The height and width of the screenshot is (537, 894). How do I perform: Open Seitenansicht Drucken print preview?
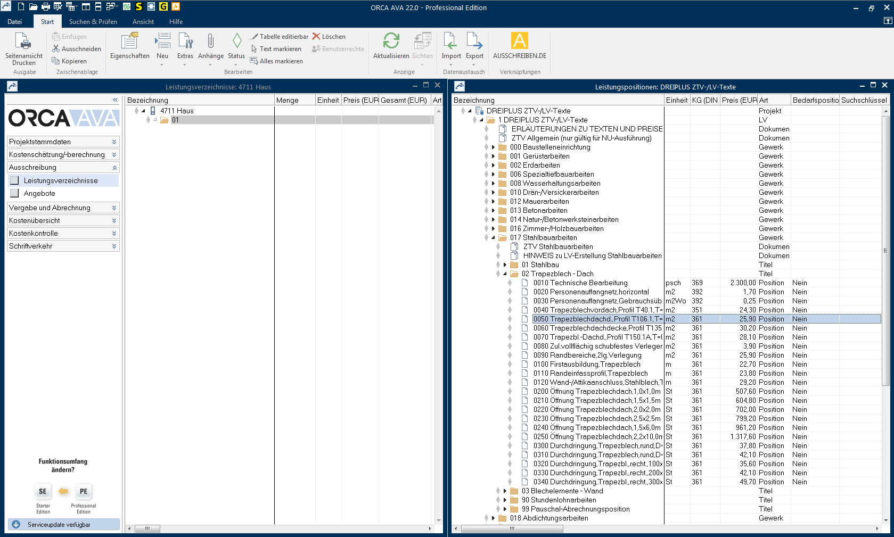click(x=23, y=48)
